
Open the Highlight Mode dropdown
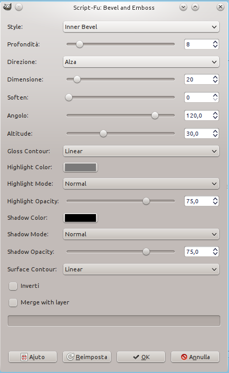pos(141,184)
